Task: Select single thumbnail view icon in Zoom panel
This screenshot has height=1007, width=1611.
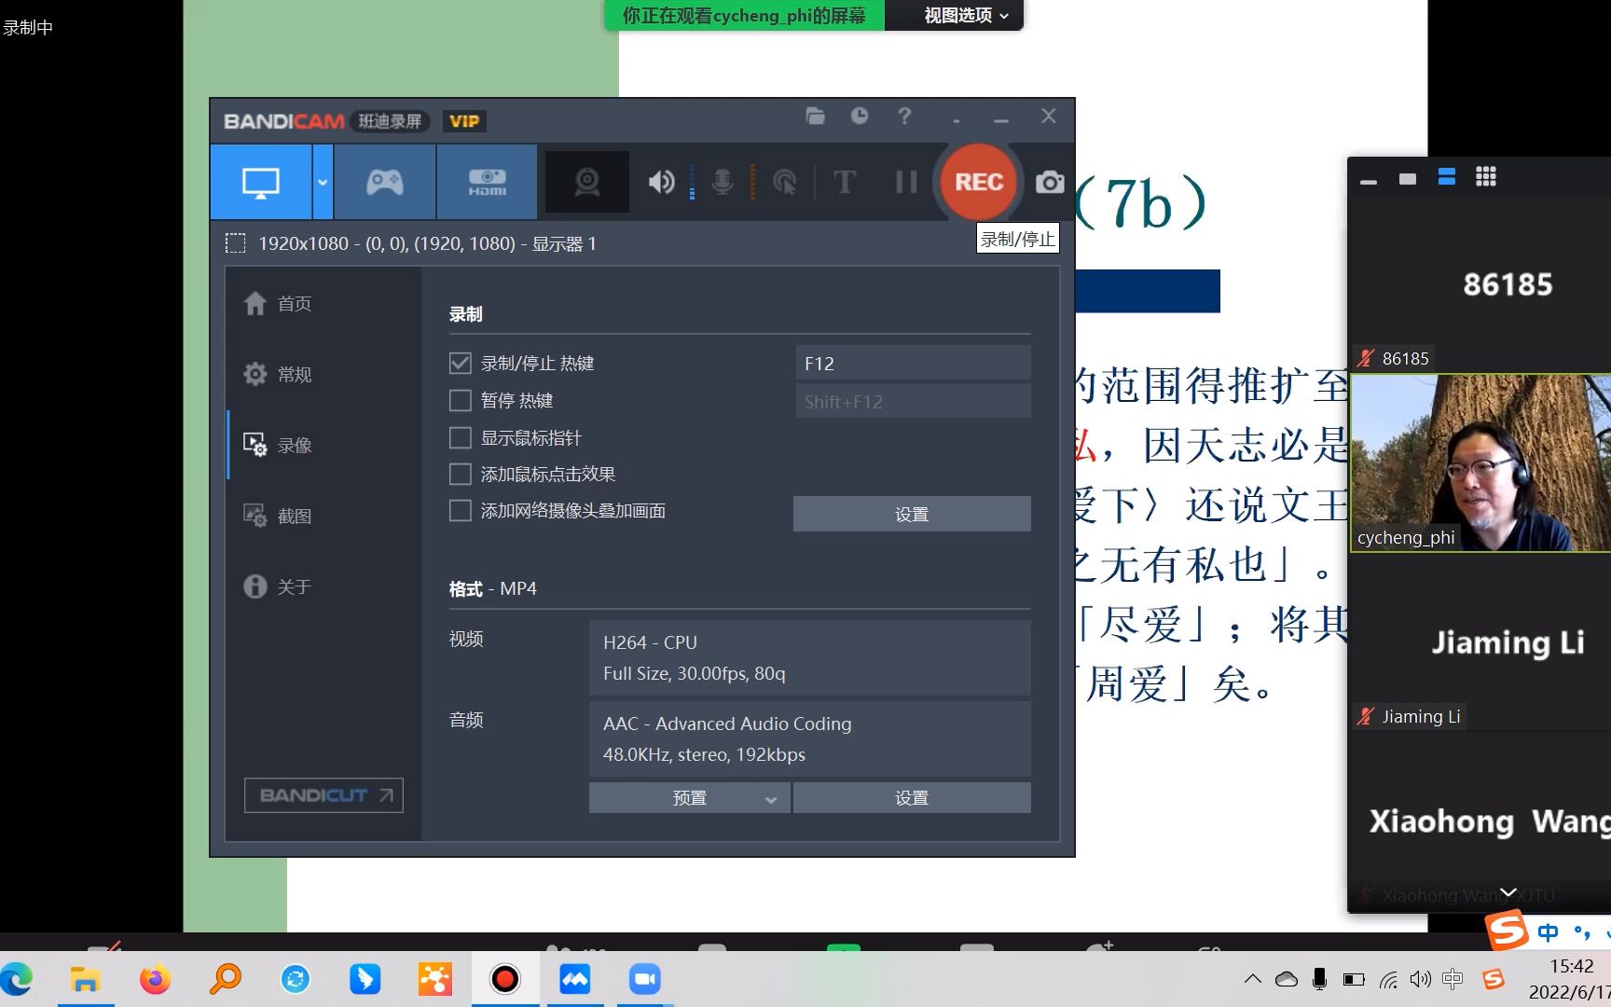Action: (1408, 178)
